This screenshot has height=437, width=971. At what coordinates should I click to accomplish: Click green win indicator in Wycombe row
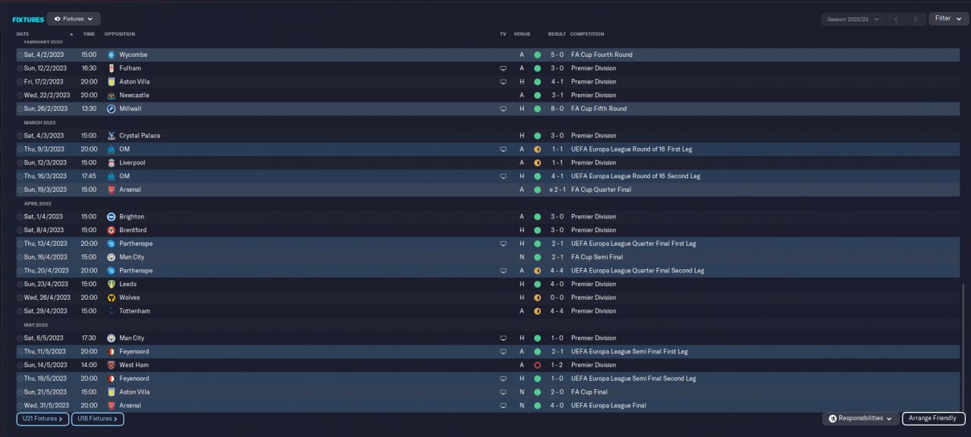[537, 55]
